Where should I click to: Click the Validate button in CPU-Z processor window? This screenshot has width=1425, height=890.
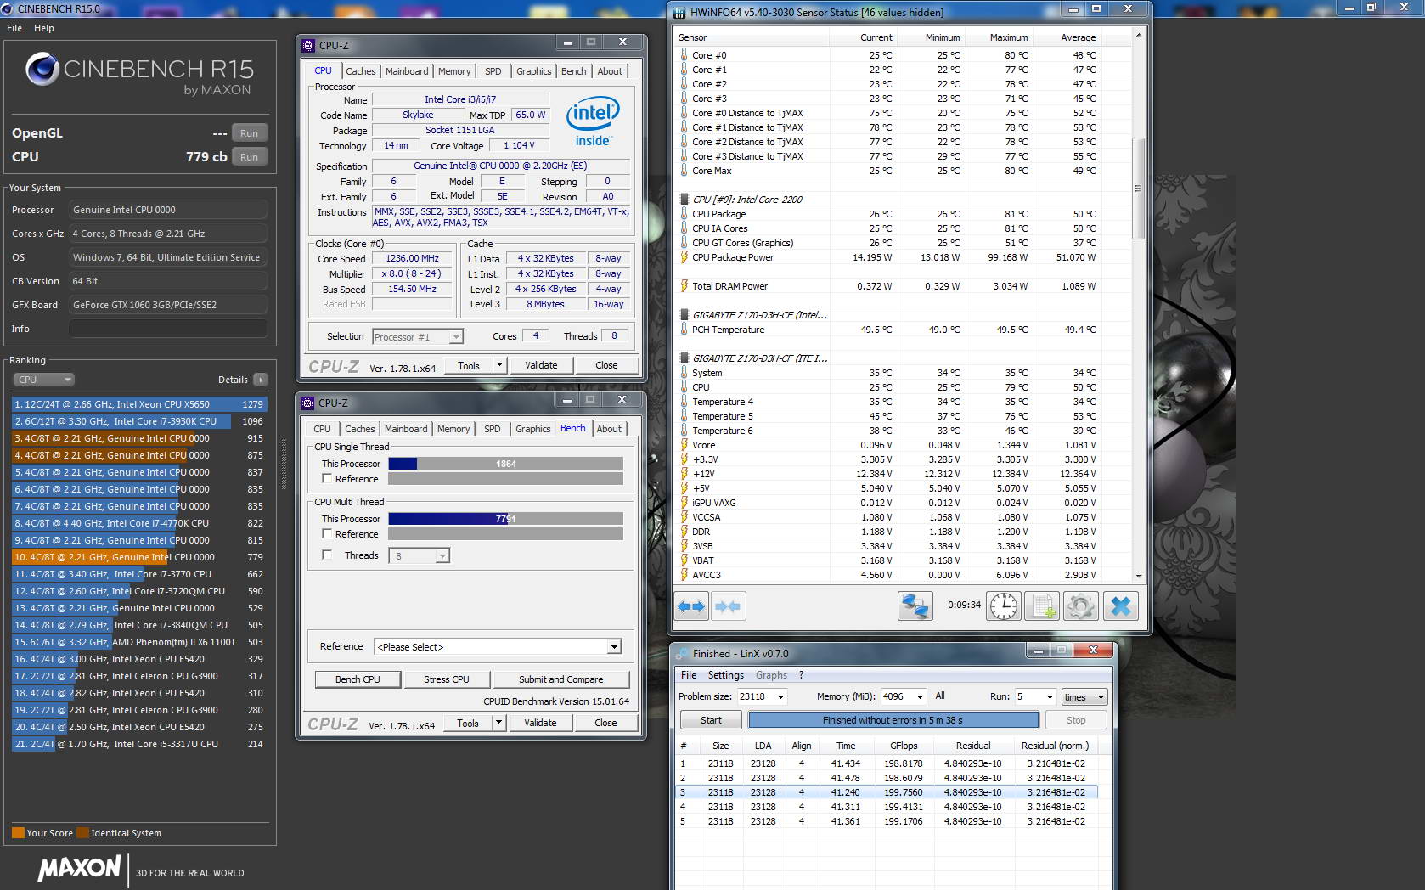click(541, 365)
